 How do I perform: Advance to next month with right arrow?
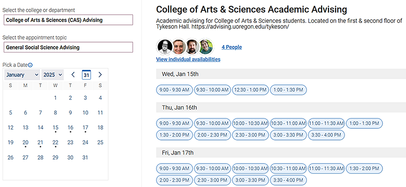pyautogui.click(x=100, y=75)
